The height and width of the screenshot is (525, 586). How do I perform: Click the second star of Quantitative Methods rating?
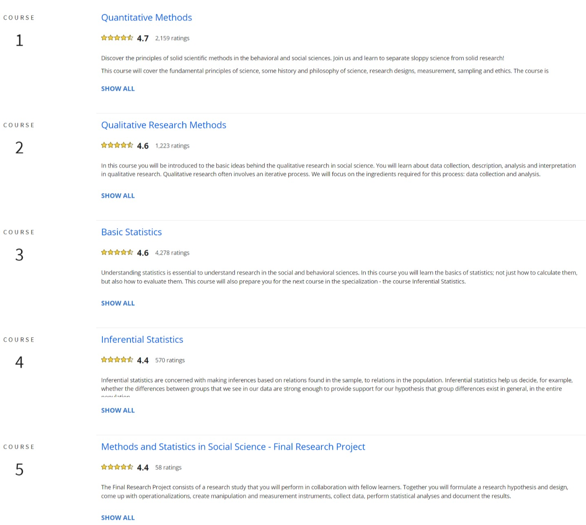[x=111, y=38]
